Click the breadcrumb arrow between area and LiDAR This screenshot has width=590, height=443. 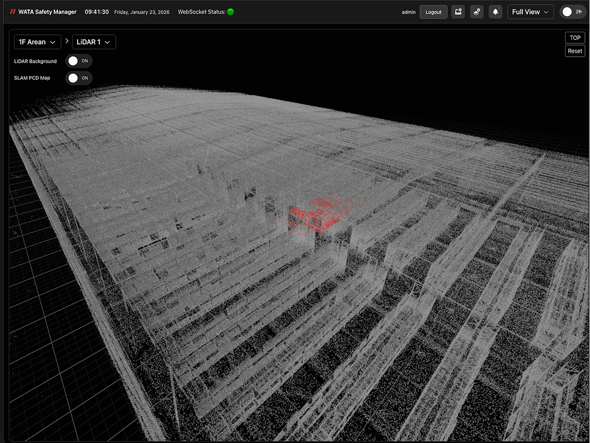click(x=67, y=41)
